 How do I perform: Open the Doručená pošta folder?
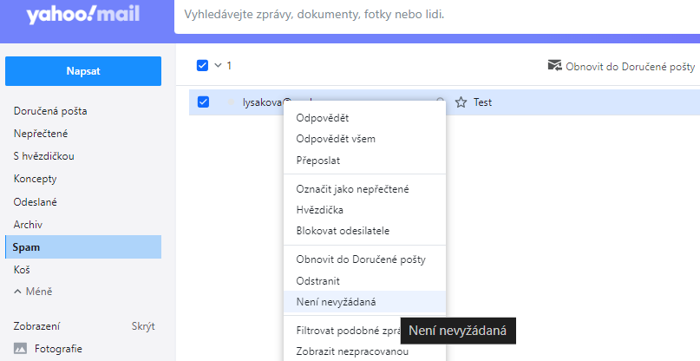click(x=50, y=111)
